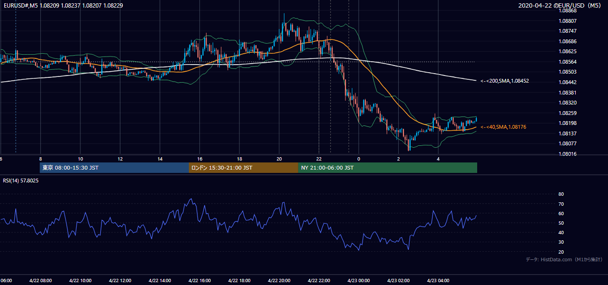Screen dimensions: 608x285
Task: Click RSI level 20 on the scale
Action: tap(561, 252)
